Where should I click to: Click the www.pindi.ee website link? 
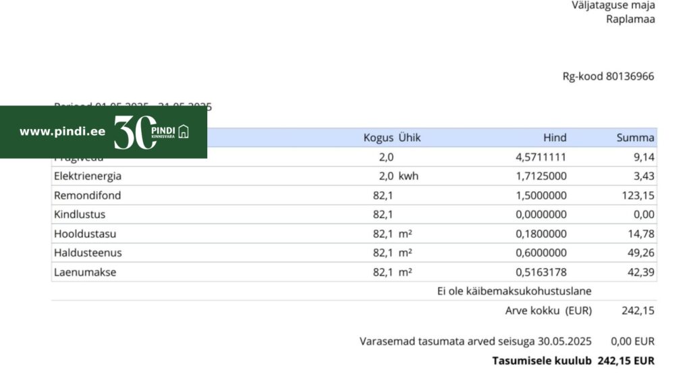click(62, 132)
